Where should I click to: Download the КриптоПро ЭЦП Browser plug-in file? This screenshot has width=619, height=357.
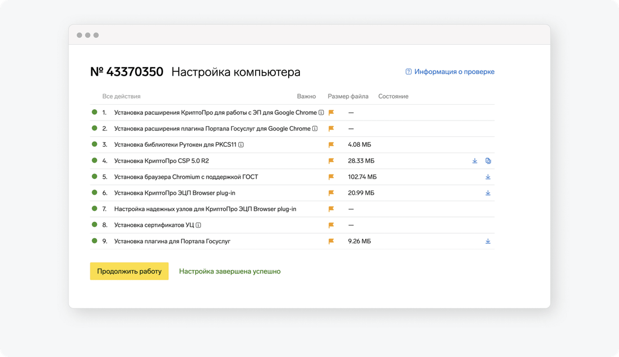(488, 193)
